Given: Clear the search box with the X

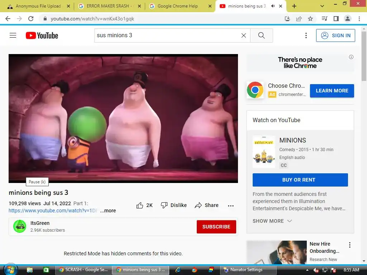Looking at the screenshot, I should (244, 35).
